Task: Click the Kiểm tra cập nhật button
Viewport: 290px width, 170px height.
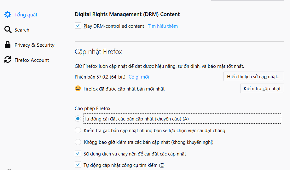Action: click(x=262, y=88)
